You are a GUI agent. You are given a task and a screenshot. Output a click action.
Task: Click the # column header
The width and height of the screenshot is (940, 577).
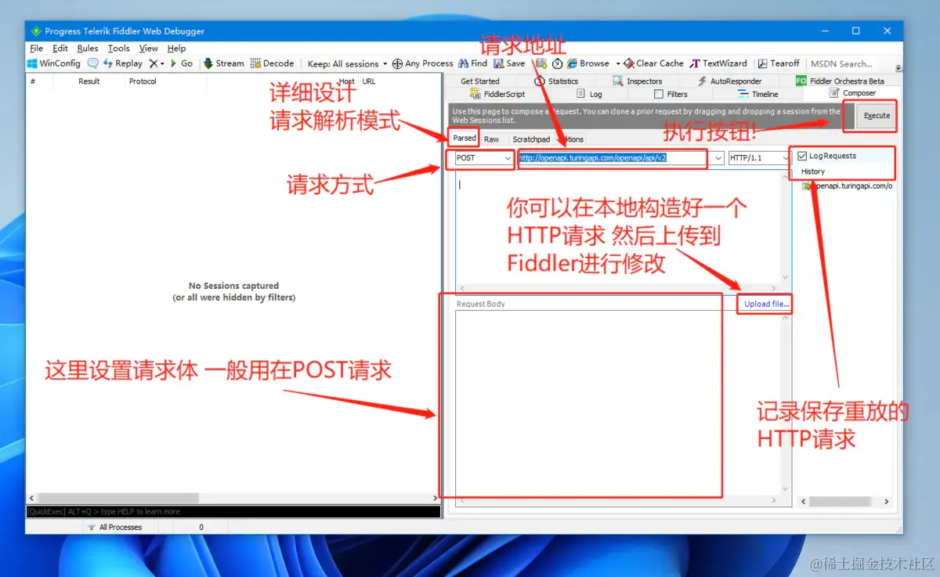[x=33, y=81]
